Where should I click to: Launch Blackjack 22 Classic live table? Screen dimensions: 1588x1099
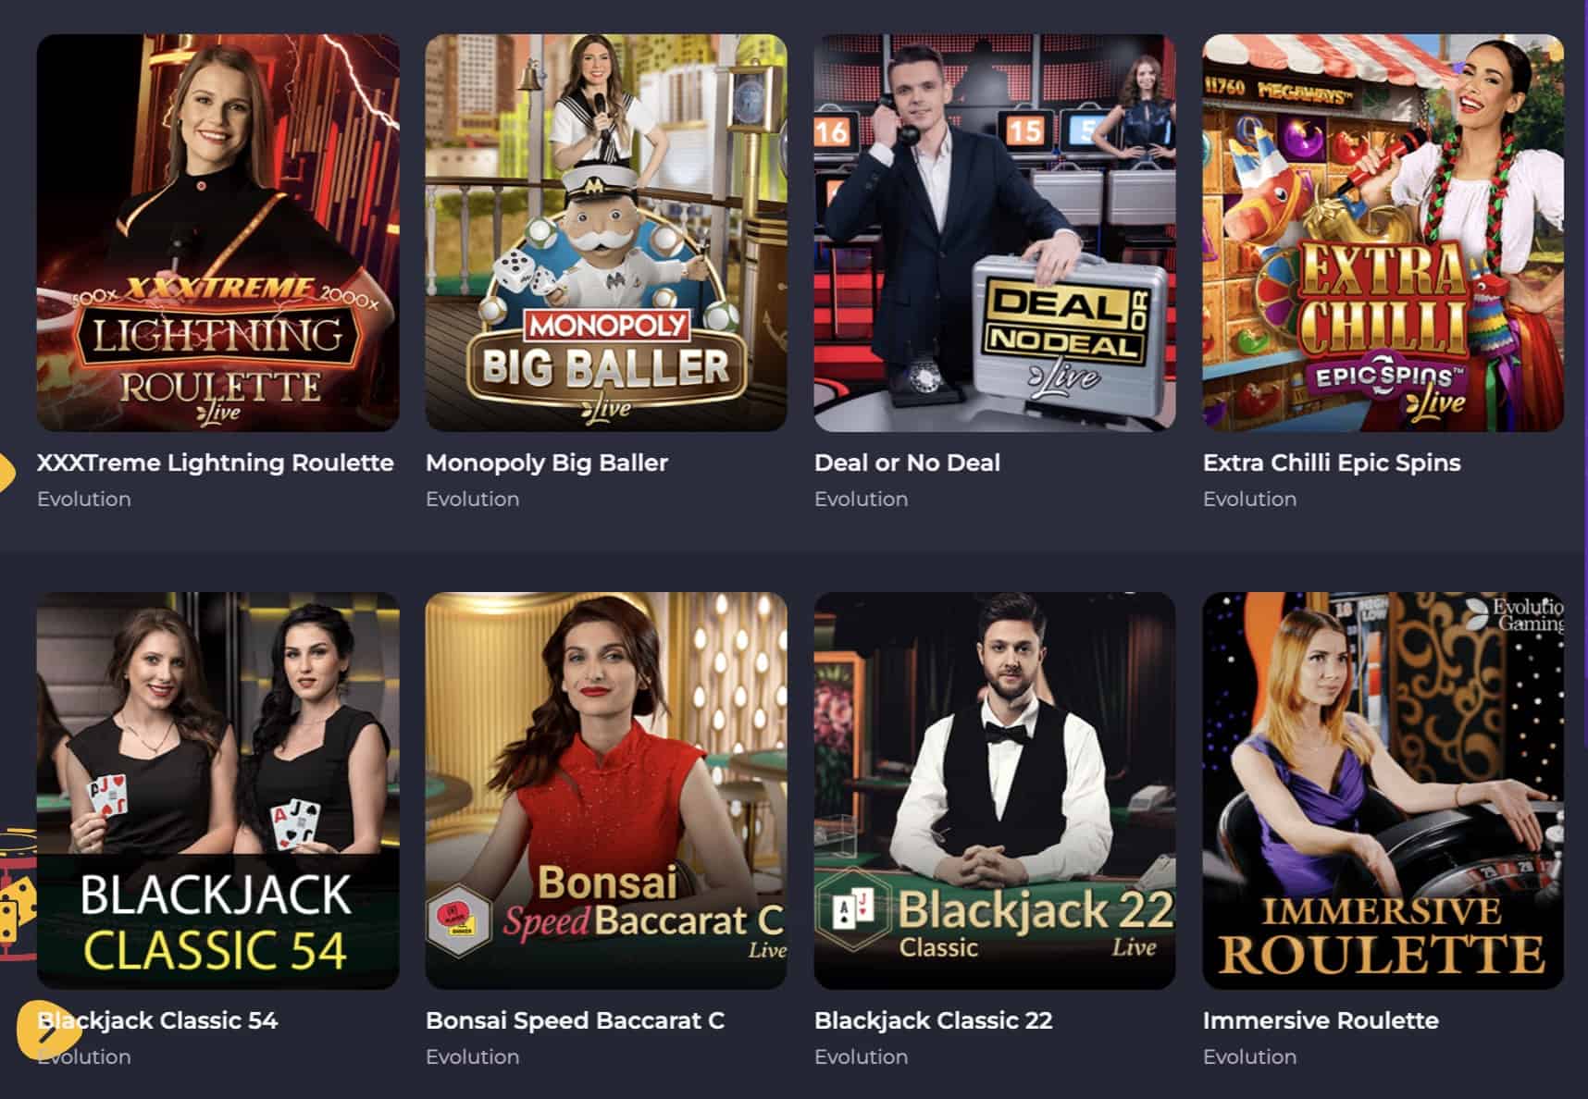[x=995, y=791]
